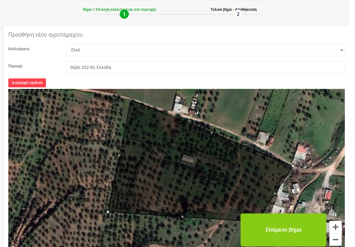Open the Καλλιέργεια dropdown showing Ελιά
The height and width of the screenshot is (247, 355).
(205, 50)
